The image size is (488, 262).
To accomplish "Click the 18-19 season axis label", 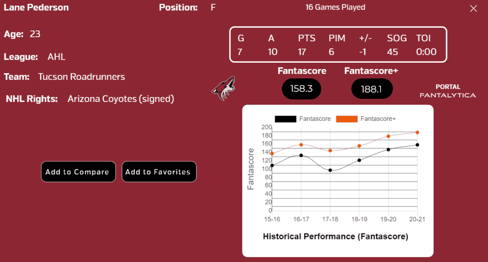I will [359, 220].
